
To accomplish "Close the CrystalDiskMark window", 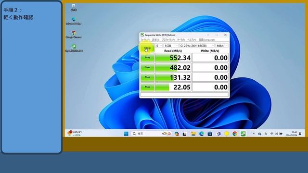I will coord(225,35).
